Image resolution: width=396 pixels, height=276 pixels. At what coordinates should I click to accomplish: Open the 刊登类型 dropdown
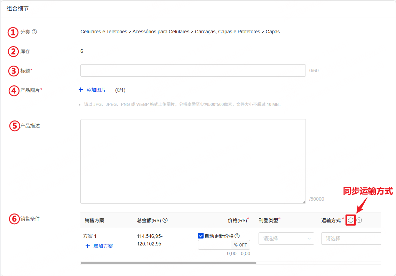[x=286, y=239]
